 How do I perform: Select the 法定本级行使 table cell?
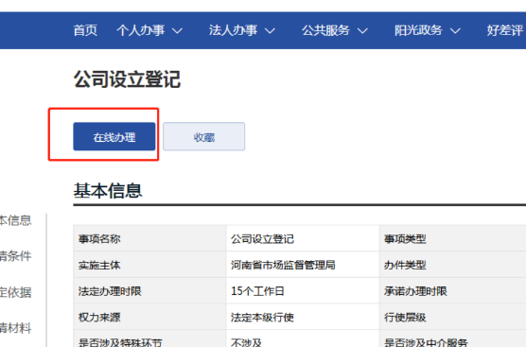(303, 317)
